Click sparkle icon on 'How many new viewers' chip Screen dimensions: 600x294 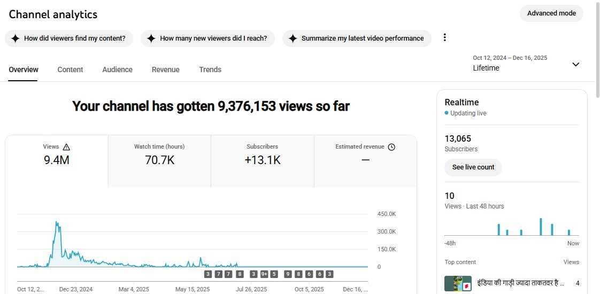(x=151, y=38)
